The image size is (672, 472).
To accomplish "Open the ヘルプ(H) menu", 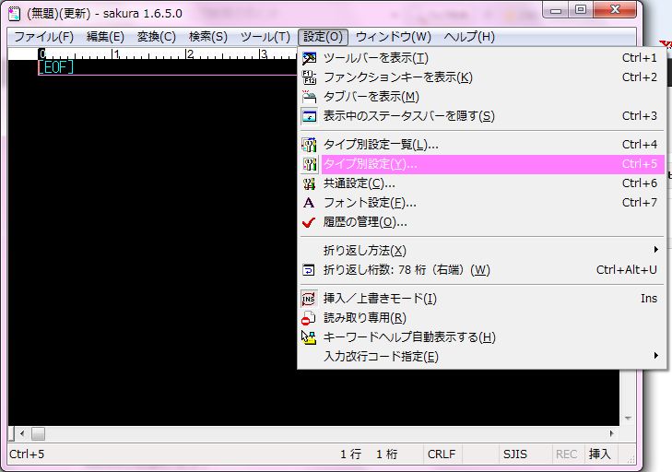I will click(x=469, y=37).
